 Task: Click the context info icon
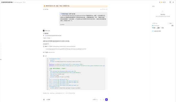[x=157, y=23]
